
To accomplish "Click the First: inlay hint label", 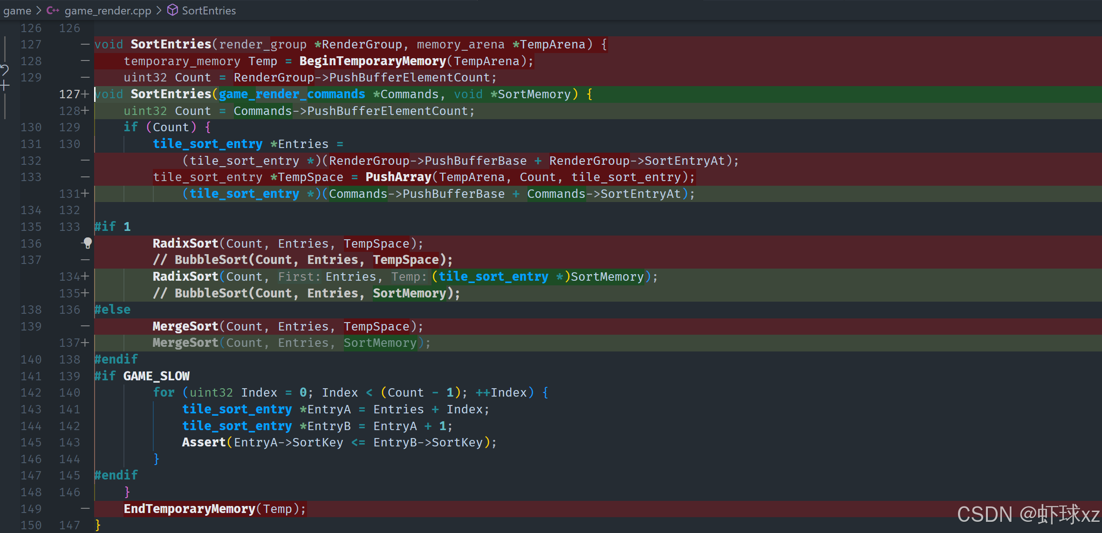I will tap(299, 277).
